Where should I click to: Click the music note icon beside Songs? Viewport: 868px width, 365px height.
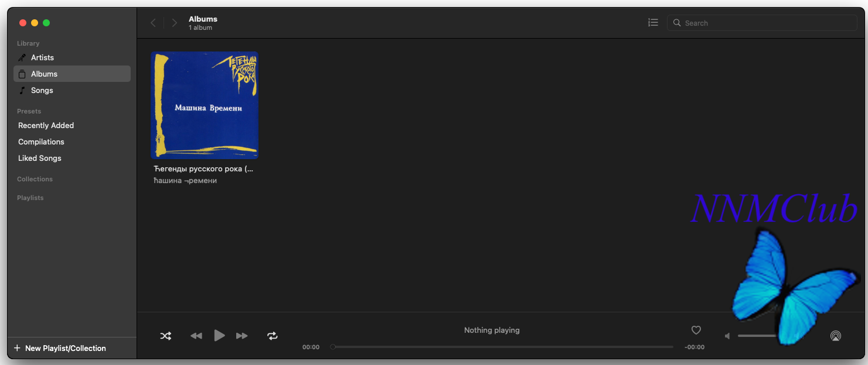click(22, 90)
